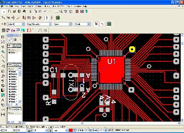
Task: Select the Place Pad tool
Action: [x=3, y=47]
